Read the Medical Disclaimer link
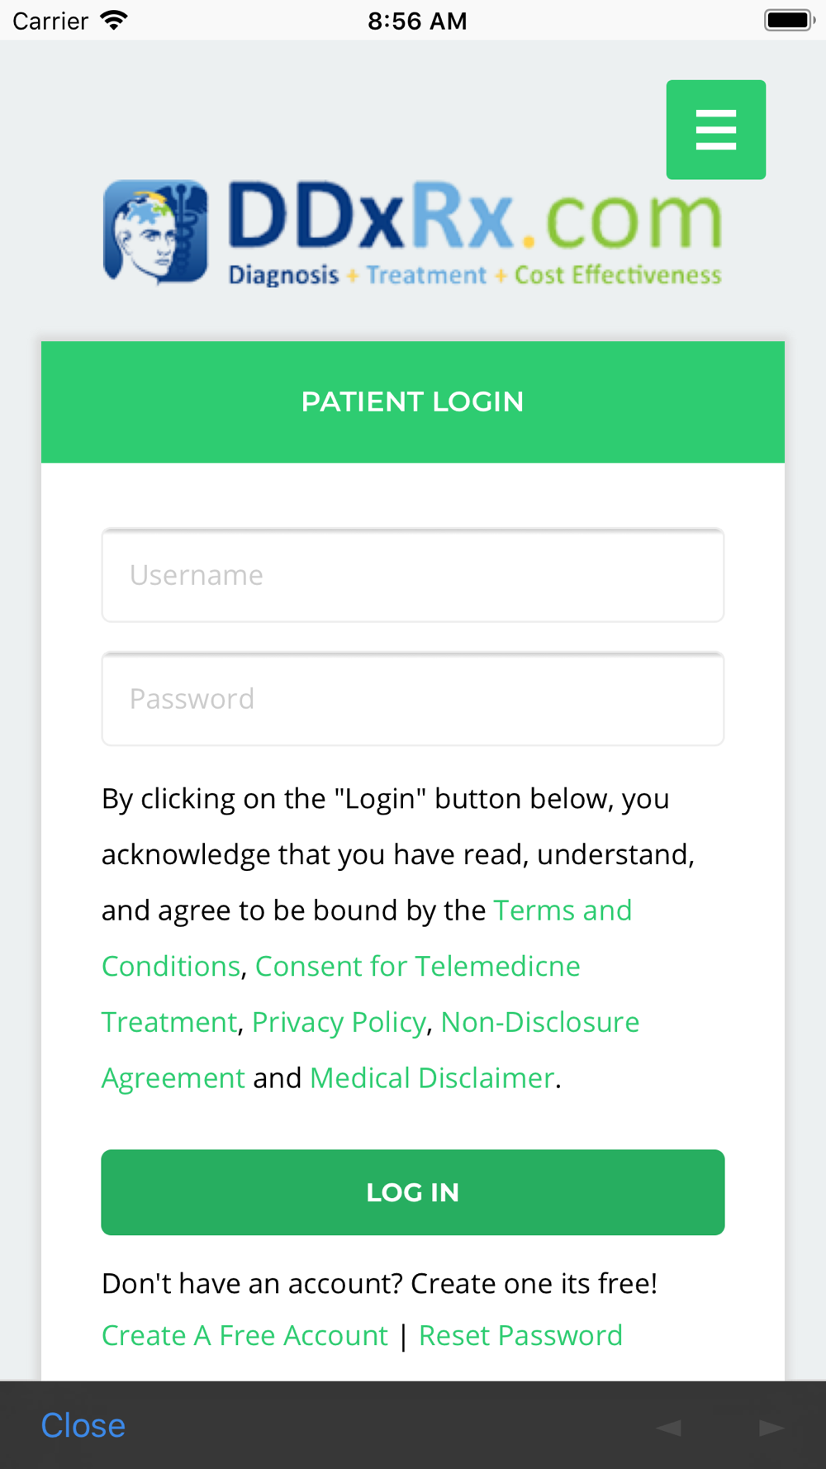Screen dimensions: 826x1469 pyautogui.click(x=431, y=1078)
